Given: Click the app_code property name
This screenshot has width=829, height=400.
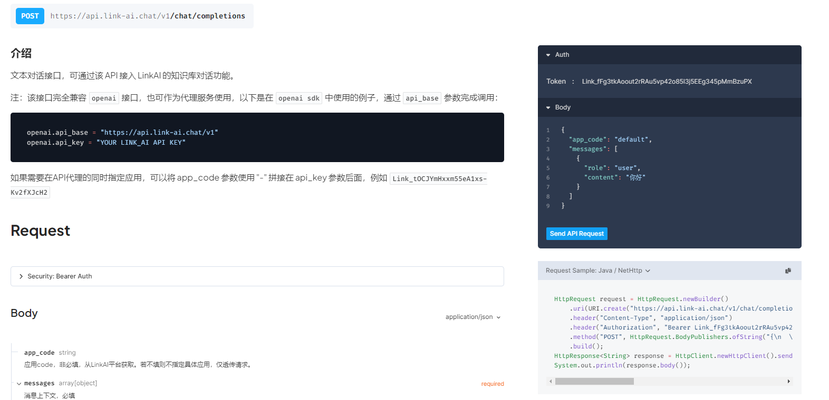Looking at the screenshot, I should click(x=39, y=353).
